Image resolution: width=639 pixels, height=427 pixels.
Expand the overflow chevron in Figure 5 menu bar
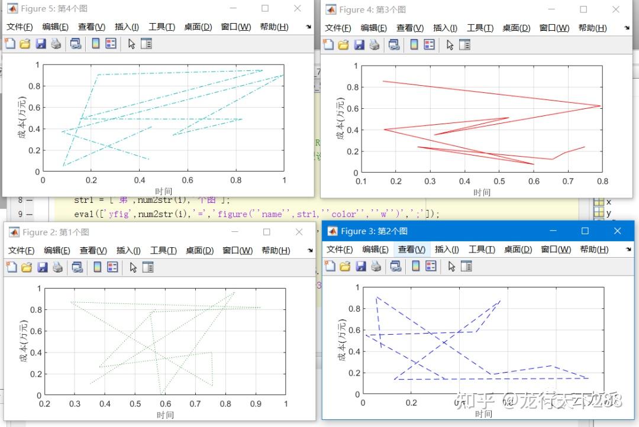pyautogui.click(x=308, y=27)
